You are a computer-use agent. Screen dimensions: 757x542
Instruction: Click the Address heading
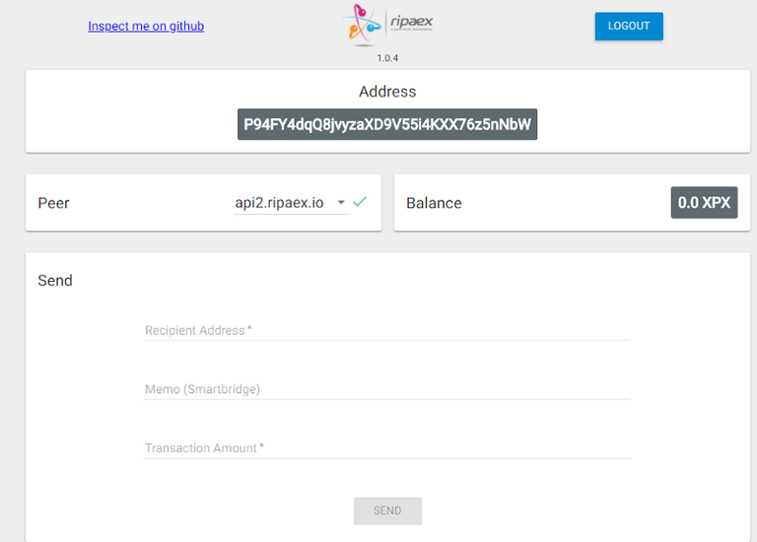[x=387, y=92]
